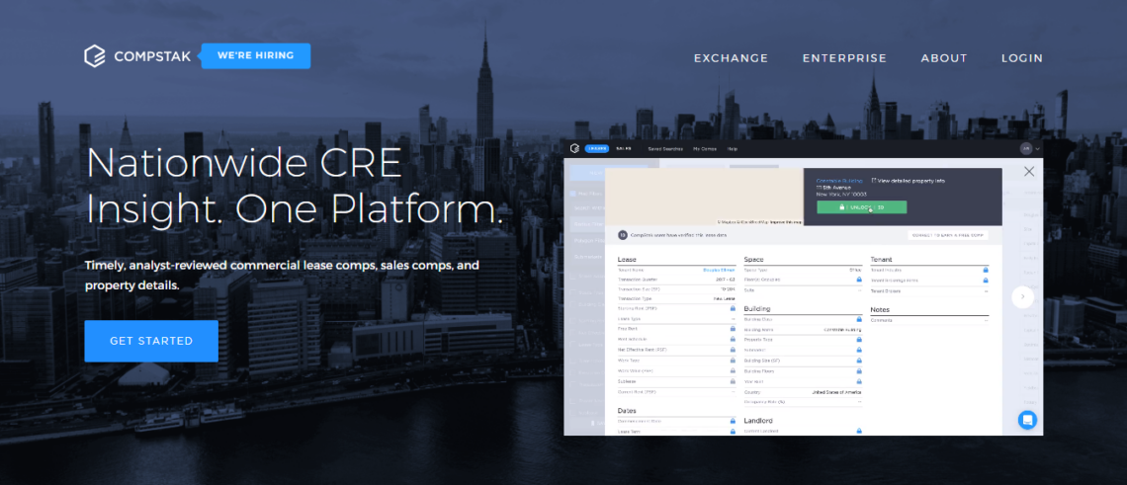1127x485 pixels.
Task: Open the We're Hiring badge
Action: pyautogui.click(x=256, y=55)
